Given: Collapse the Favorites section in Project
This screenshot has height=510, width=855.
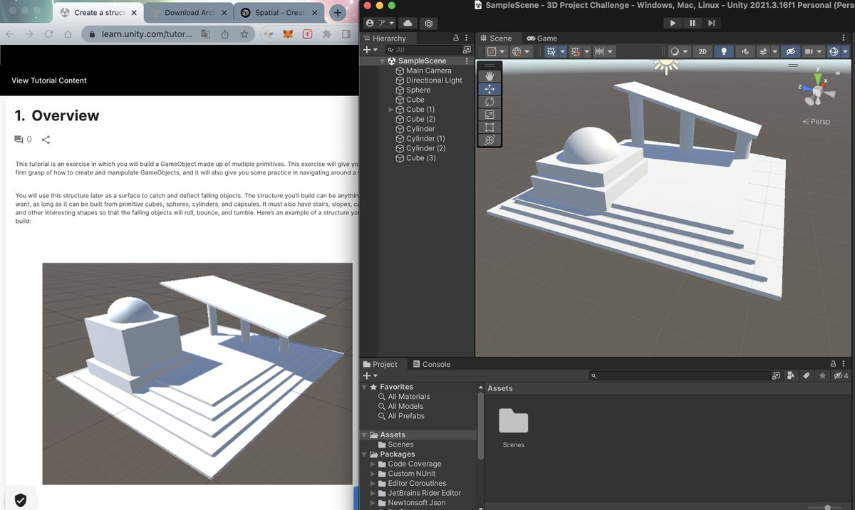Looking at the screenshot, I should (366, 387).
